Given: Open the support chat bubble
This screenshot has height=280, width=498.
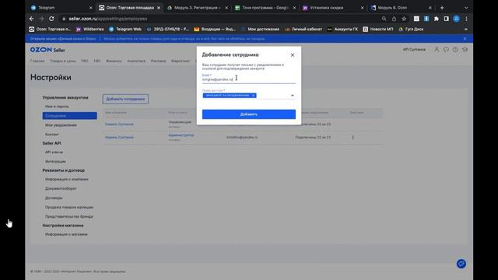Looking at the screenshot, I should pyautogui.click(x=461, y=264).
